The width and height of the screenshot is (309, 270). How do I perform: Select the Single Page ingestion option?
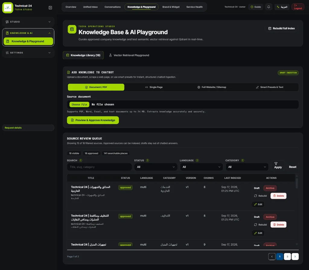coord(154,87)
